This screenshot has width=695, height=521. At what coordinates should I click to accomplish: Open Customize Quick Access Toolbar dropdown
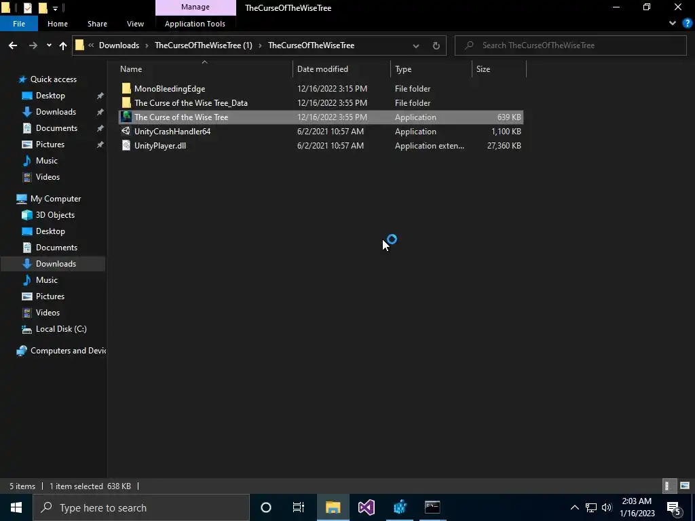pos(55,8)
